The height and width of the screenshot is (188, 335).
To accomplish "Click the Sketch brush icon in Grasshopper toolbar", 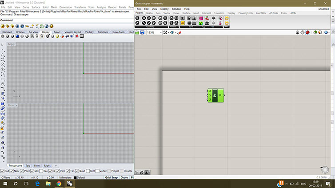I will pos(179,32).
